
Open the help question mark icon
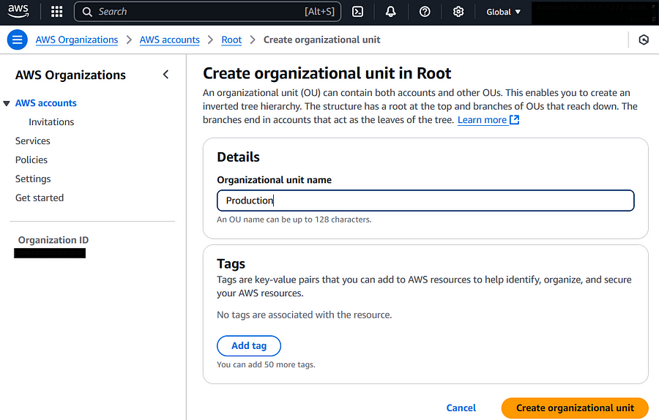(425, 12)
